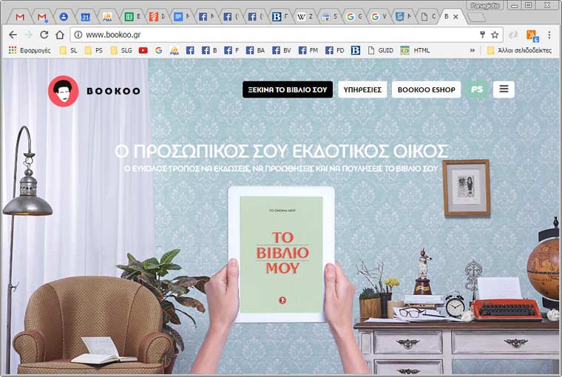The image size is (562, 377).
Task: Click the ΥΠΗΡΕΣΙΕΣ button
Action: click(x=362, y=89)
